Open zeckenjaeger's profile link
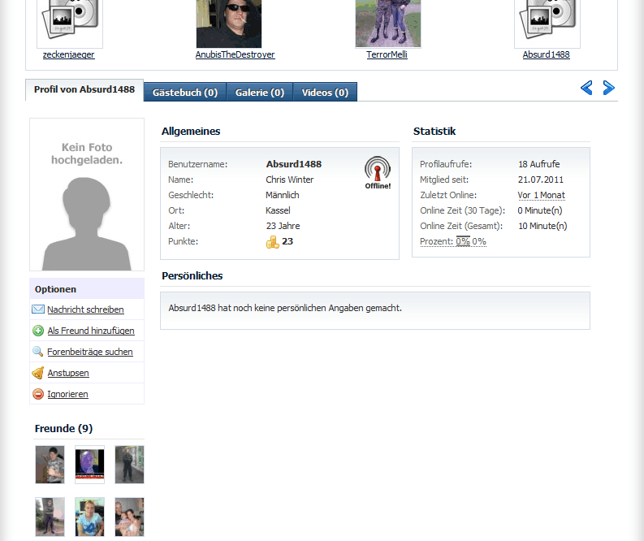Image resolution: width=644 pixels, height=541 pixels. [x=69, y=55]
